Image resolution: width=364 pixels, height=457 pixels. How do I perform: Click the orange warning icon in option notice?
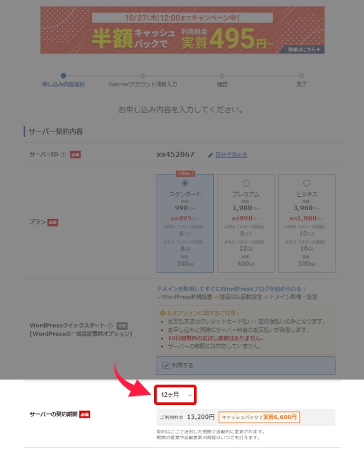coord(163,314)
